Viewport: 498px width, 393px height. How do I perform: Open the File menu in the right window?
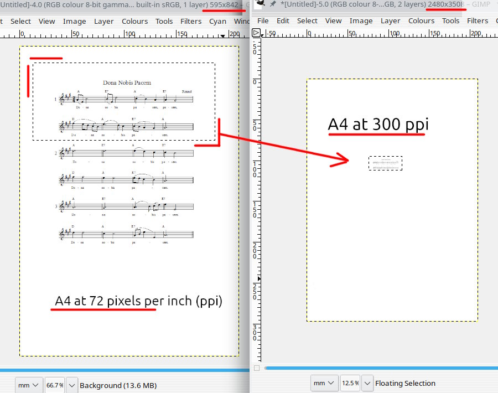[x=263, y=20]
